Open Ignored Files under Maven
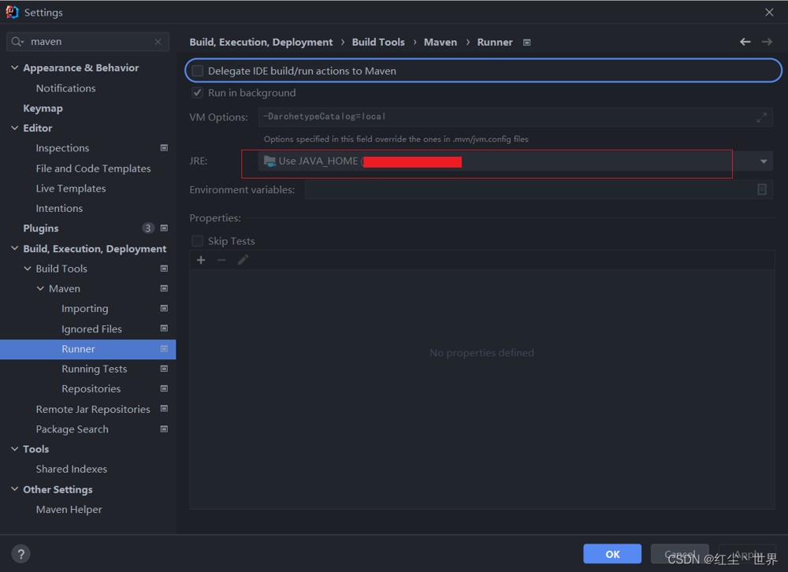Viewport: 788px width, 572px height. [91, 329]
